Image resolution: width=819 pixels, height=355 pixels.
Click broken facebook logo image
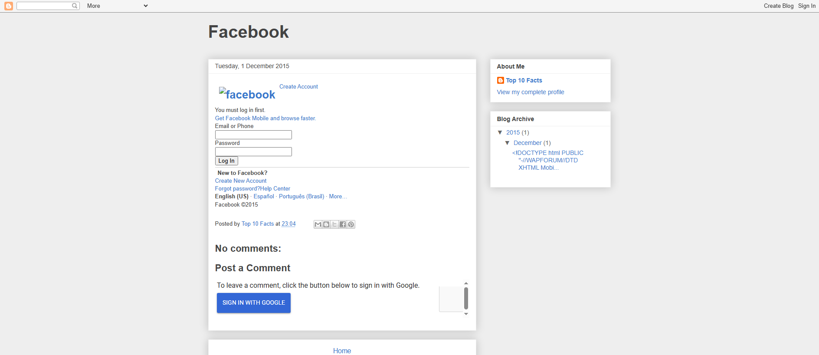[x=247, y=94]
